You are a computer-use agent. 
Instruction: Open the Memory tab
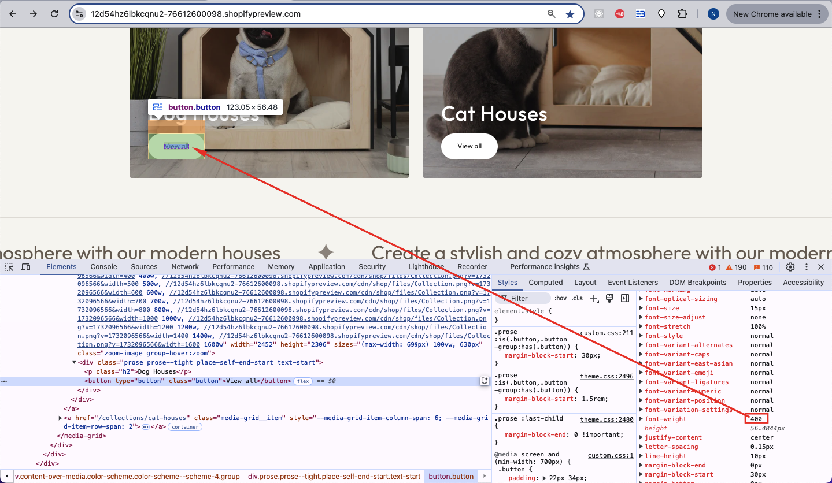click(281, 267)
